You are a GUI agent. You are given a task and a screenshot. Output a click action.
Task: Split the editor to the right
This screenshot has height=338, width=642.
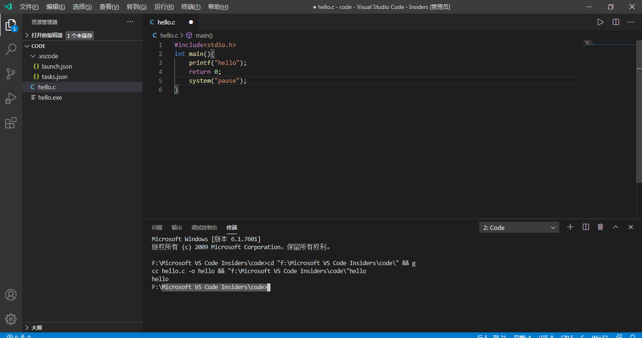pos(616,22)
